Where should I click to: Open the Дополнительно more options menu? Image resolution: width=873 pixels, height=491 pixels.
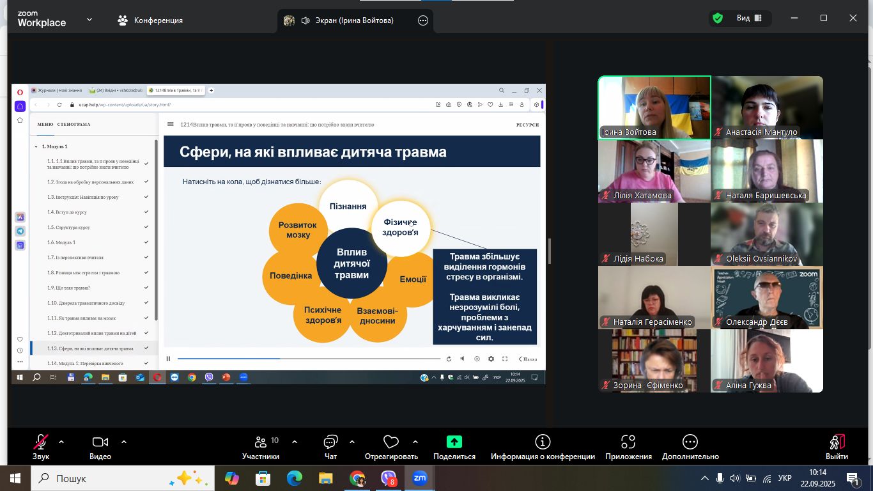pyautogui.click(x=690, y=446)
